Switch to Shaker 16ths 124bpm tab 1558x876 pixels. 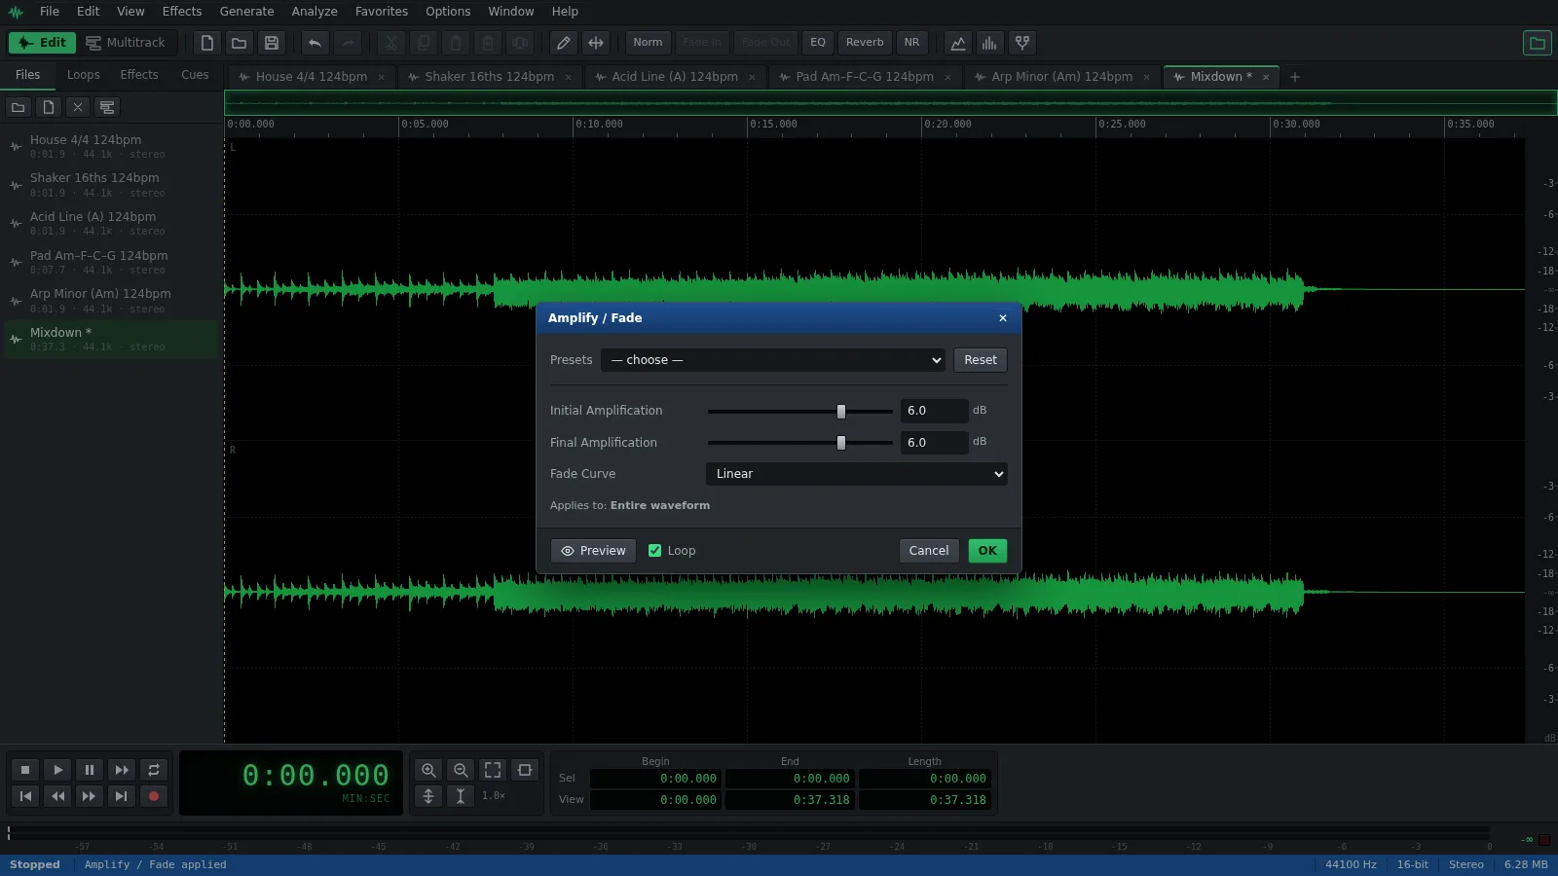click(x=489, y=77)
